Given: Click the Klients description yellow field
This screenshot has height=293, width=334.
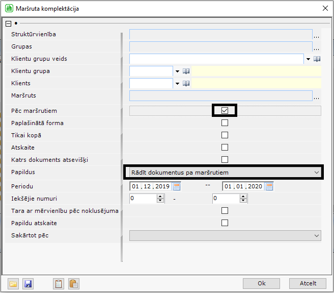Looking at the screenshot, I should pyautogui.click(x=256, y=83).
